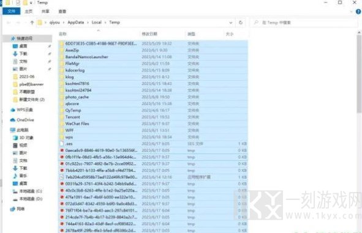Select Temp in the address breadcrumb
This screenshot has height=233, width=362.
coord(115,23)
